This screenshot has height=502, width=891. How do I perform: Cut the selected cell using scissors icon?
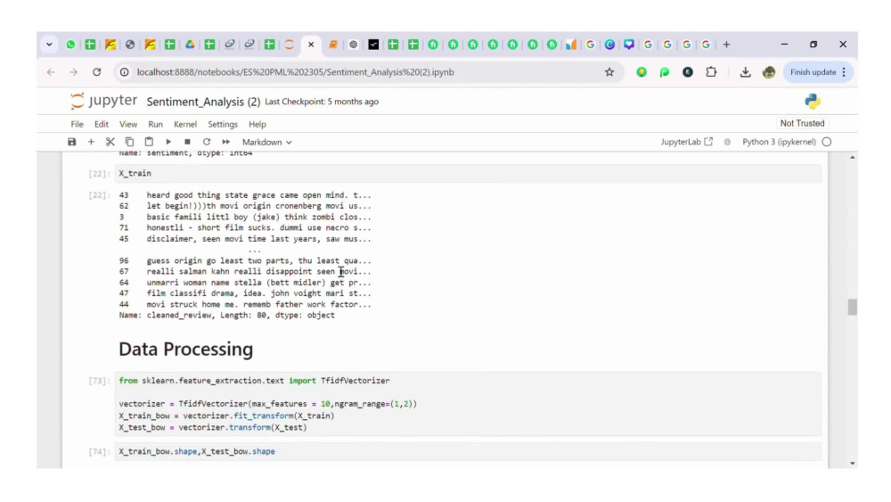point(110,142)
